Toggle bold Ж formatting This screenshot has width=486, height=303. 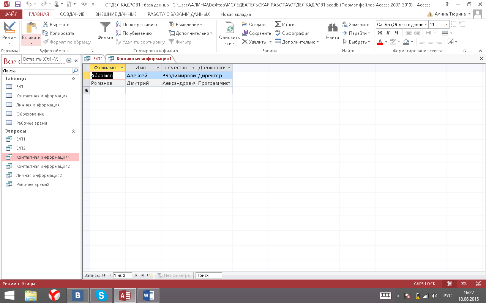pyautogui.click(x=380, y=33)
